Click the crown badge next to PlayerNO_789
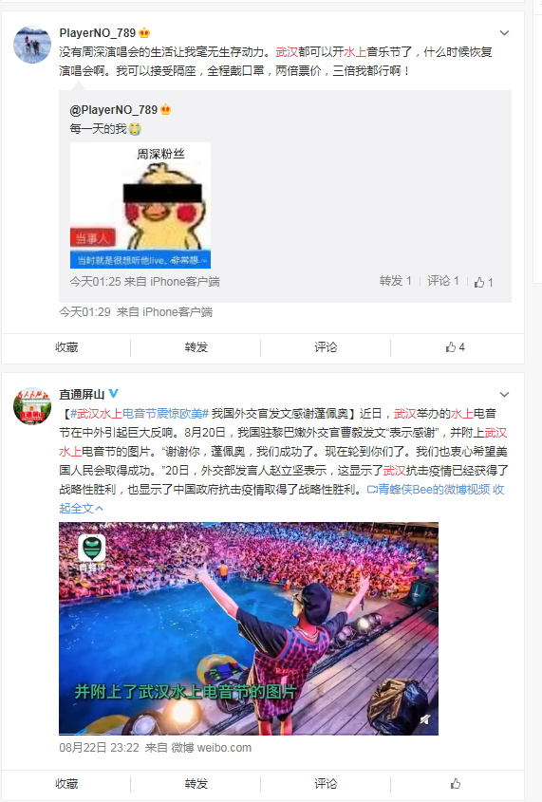542x802 pixels. (x=144, y=32)
